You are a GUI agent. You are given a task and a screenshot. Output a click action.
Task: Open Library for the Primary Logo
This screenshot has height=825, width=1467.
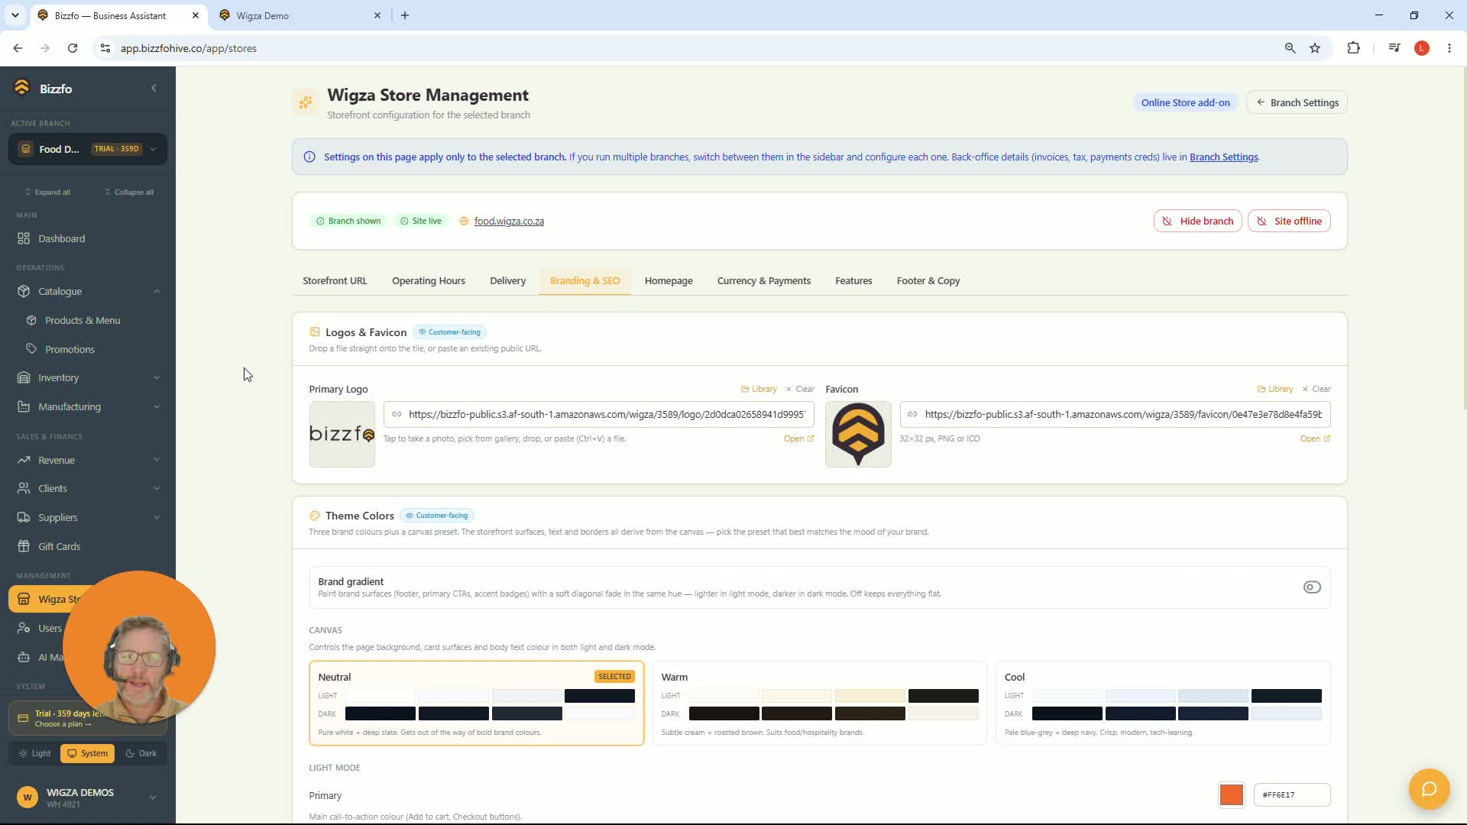tap(759, 389)
